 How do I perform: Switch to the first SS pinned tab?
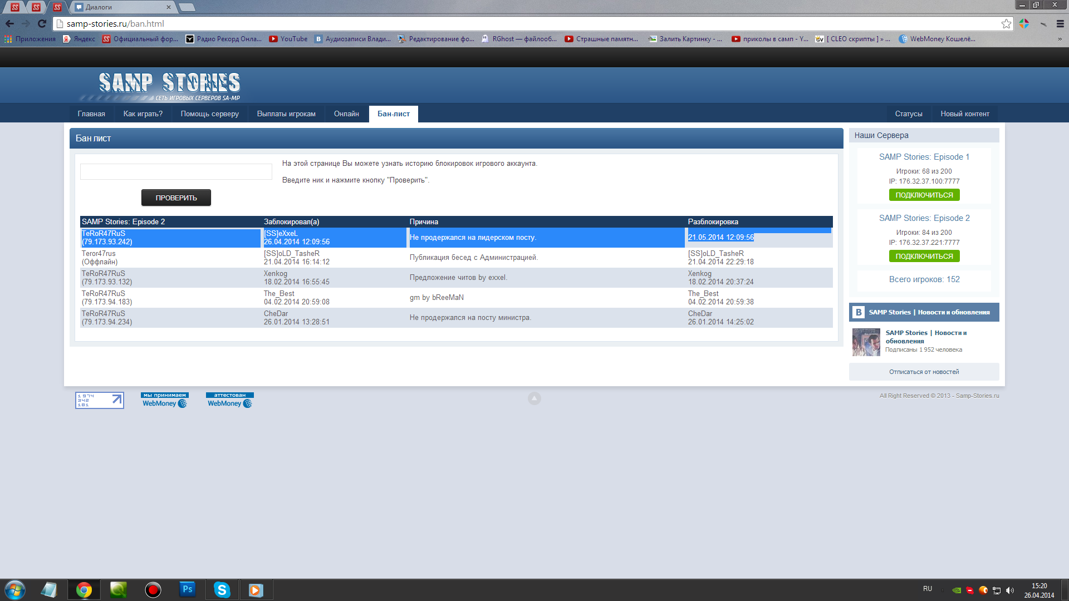tap(15, 7)
